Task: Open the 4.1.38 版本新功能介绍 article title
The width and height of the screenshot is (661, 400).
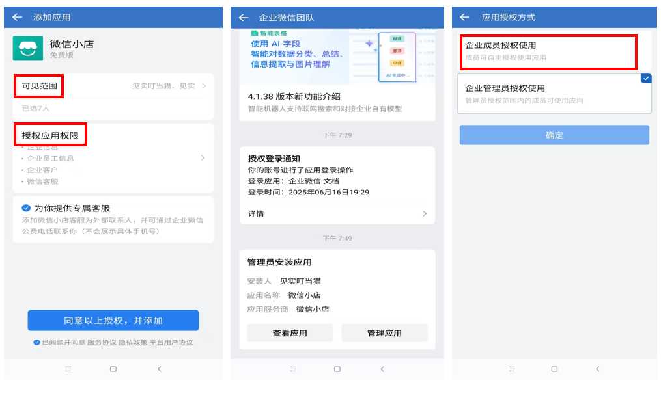Action: pos(294,96)
